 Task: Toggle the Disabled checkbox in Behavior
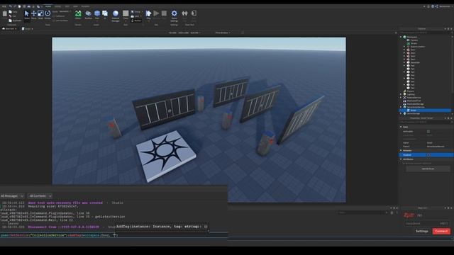coord(428,155)
